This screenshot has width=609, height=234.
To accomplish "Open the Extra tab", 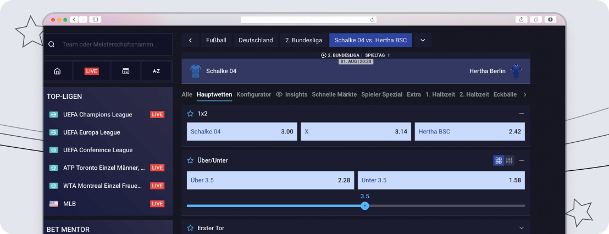I will tap(414, 94).
